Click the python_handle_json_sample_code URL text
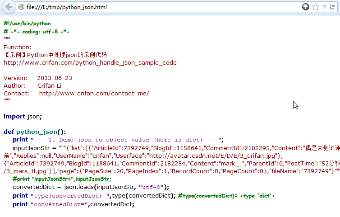 (x=90, y=63)
